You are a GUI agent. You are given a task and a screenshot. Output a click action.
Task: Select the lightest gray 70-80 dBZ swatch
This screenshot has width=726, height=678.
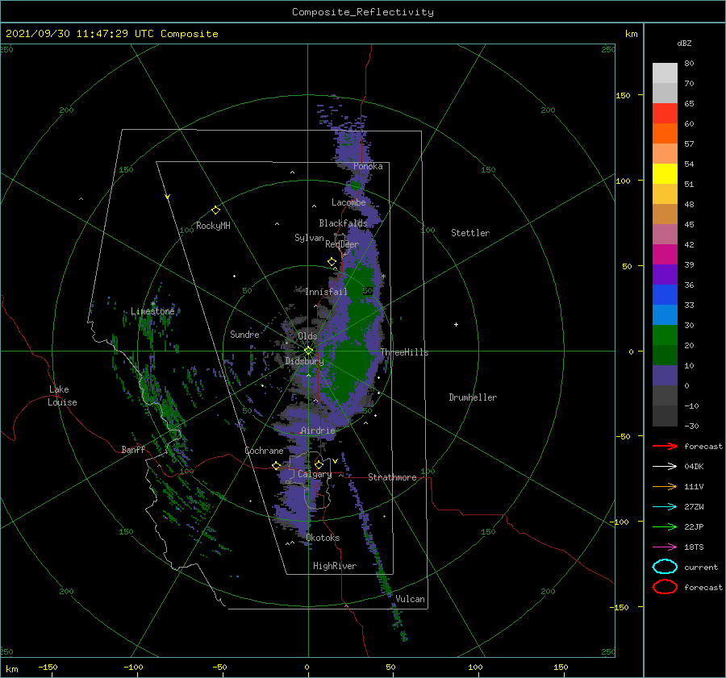(665, 73)
